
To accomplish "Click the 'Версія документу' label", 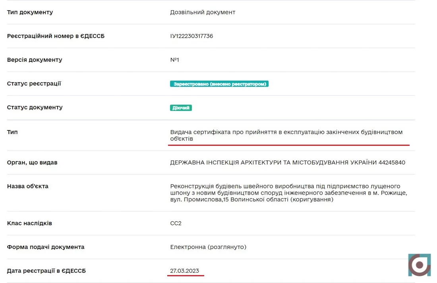I will click(x=35, y=60).
